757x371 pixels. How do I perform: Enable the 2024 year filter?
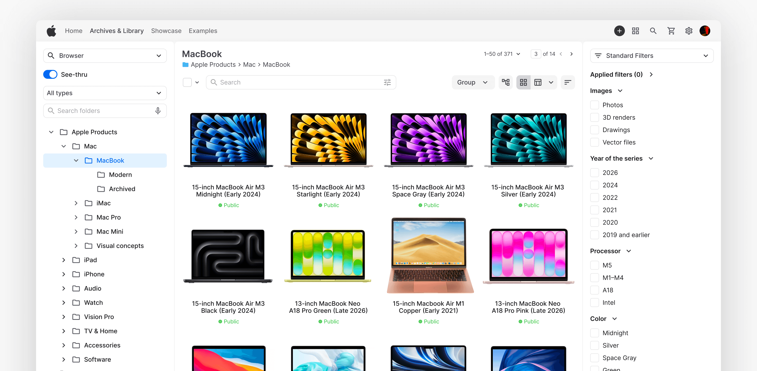[594, 185]
